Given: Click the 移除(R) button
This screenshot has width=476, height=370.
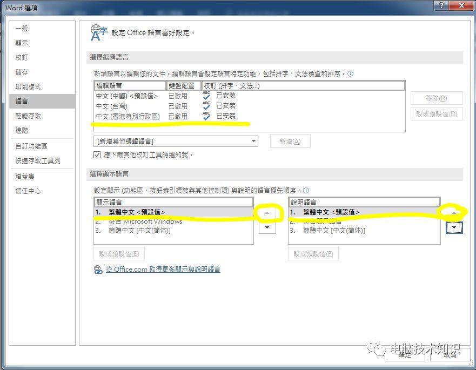Looking at the screenshot, I should (437, 98).
